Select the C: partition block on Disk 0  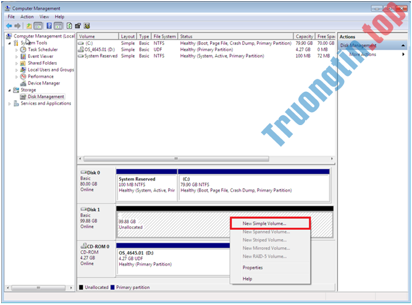click(253, 185)
